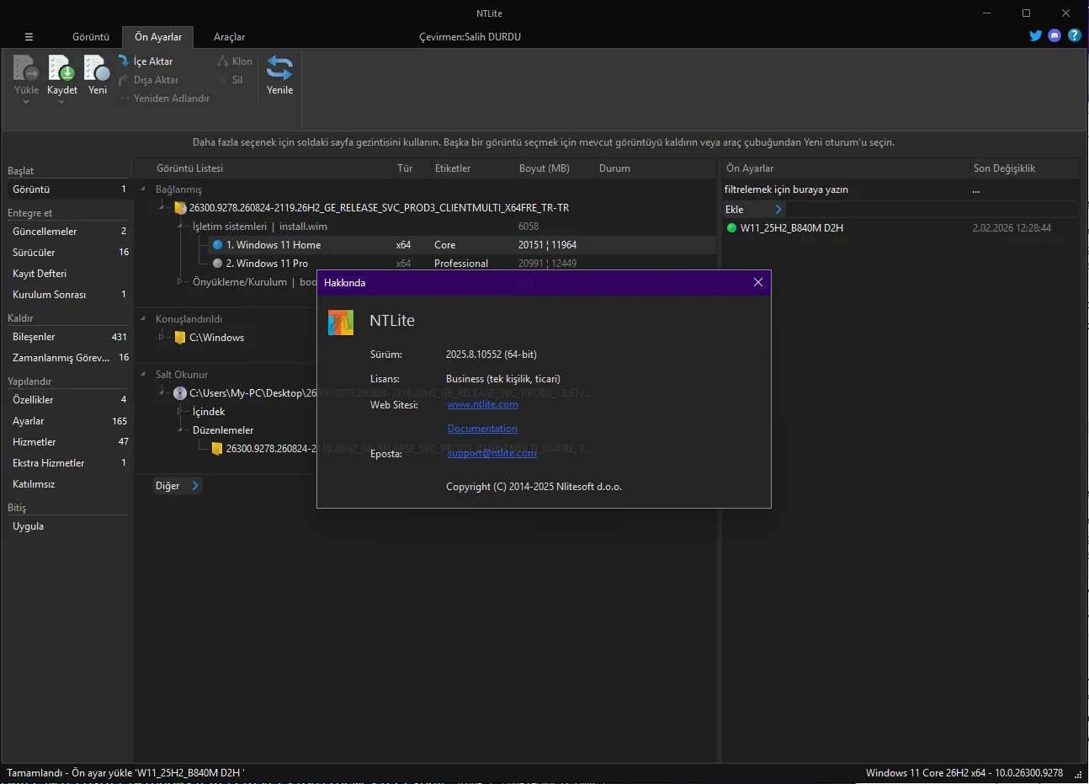The height and width of the screenshot is (784, 1089).
Task: Refresh the list with the Yenile icon
Action: (279, 68)
